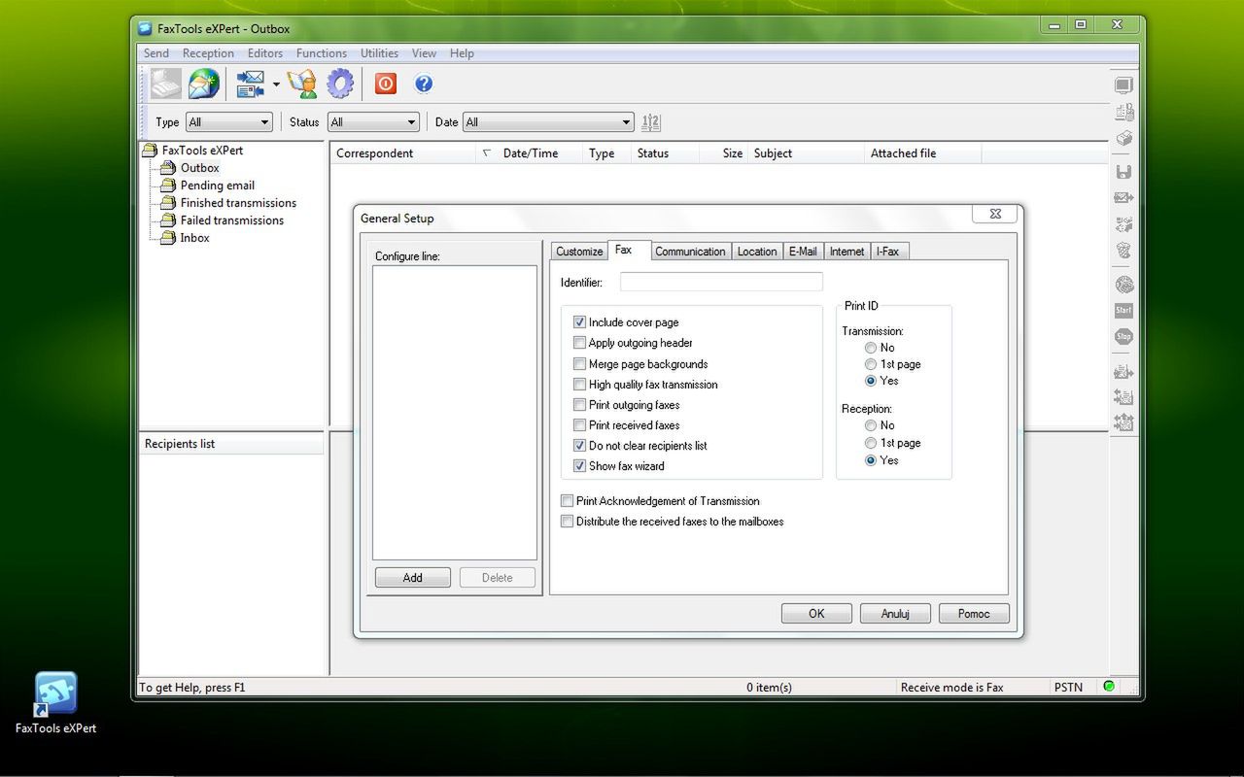Open the Utilities menu
The image size is (1244, 777).
pos(379,53)
